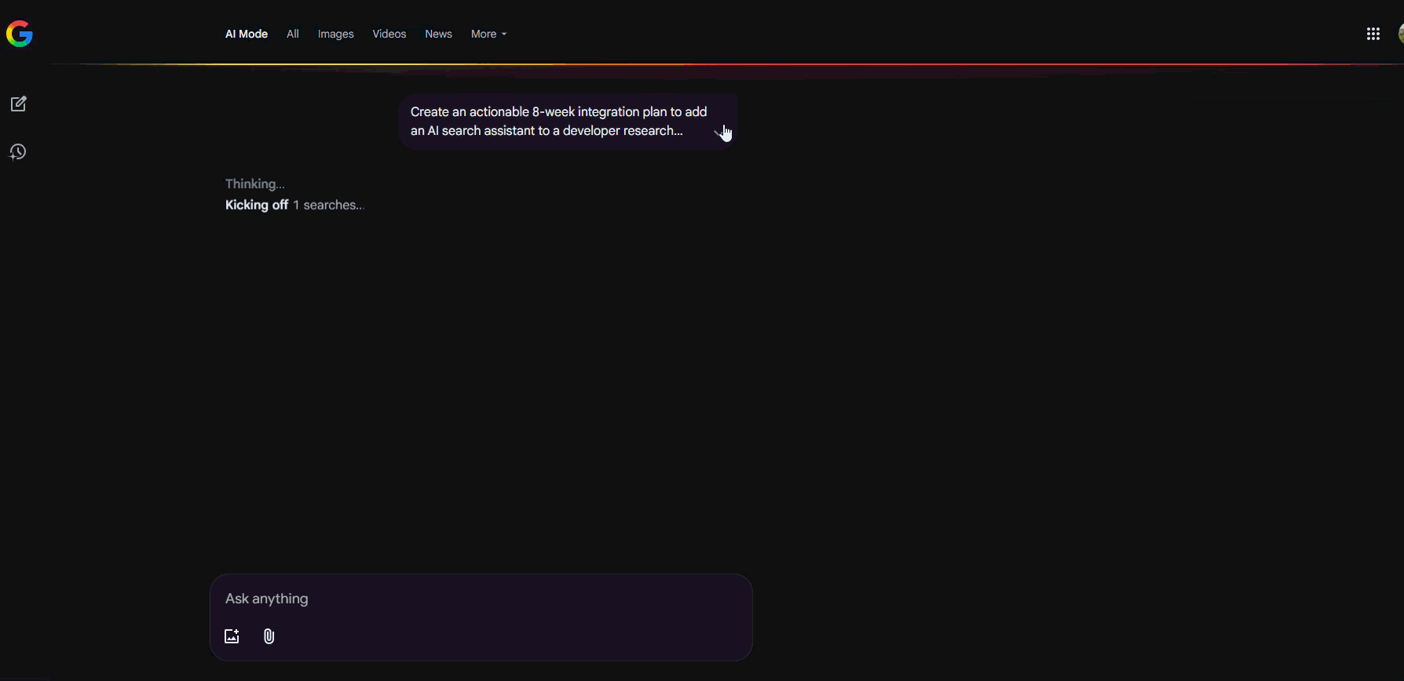Go to the Videos tab
This screenshot has width=1404, height=681.
tap(389, 34)
